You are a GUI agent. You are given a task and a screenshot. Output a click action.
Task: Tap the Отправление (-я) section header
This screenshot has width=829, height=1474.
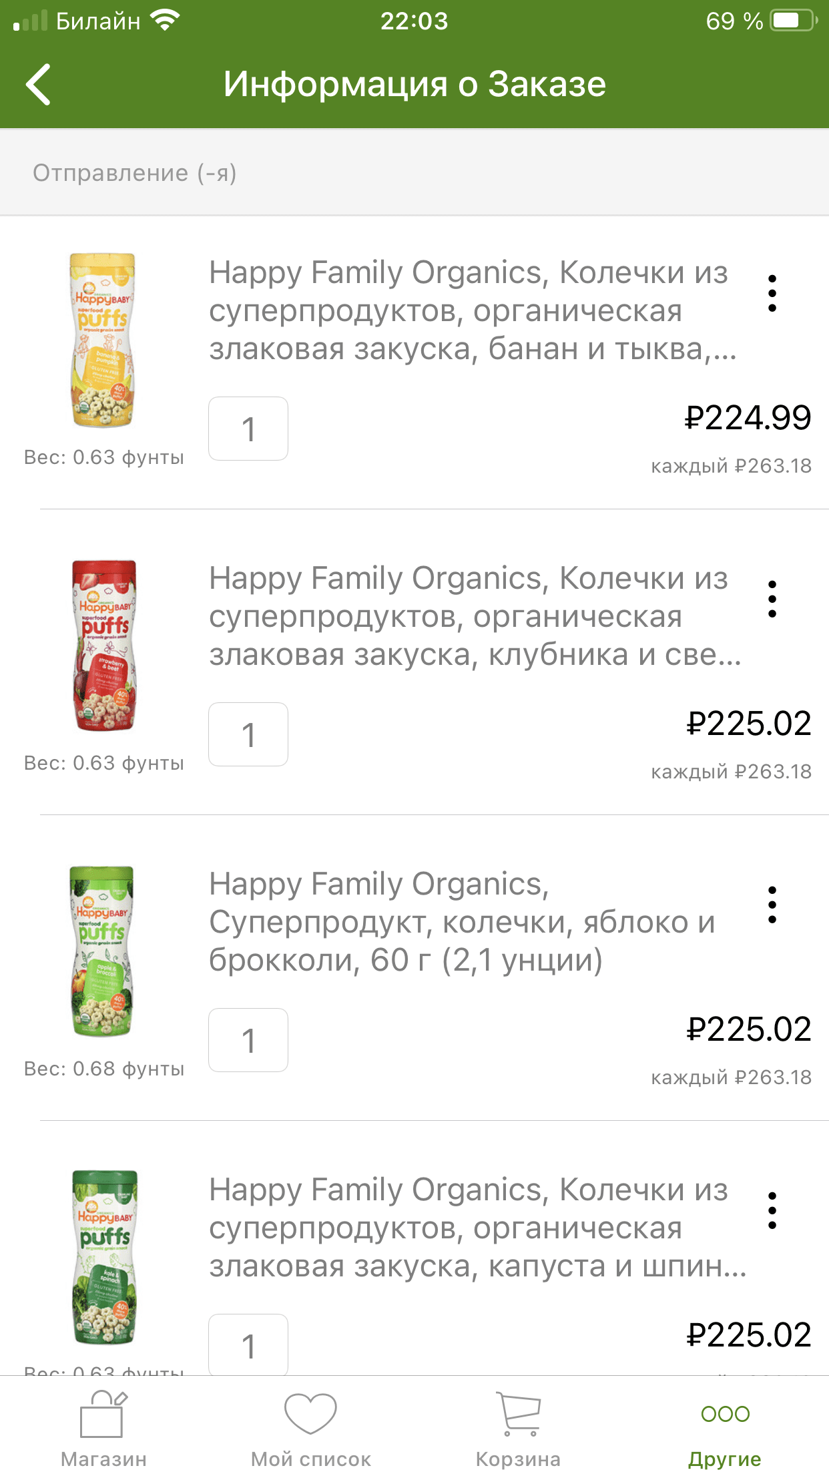pos(135,173)
